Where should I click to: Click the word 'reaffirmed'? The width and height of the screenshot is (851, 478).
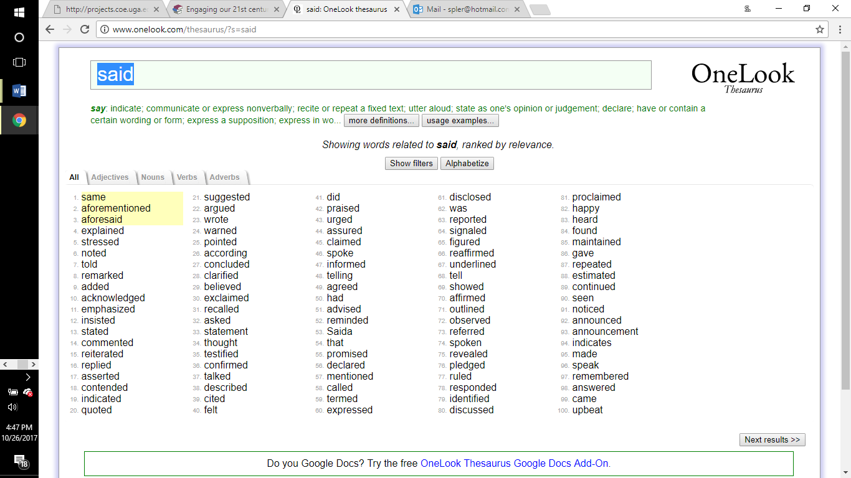(472, 253)
